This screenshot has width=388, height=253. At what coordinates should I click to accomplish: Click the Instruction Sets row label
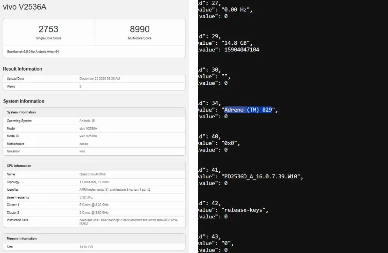[17, 220]
